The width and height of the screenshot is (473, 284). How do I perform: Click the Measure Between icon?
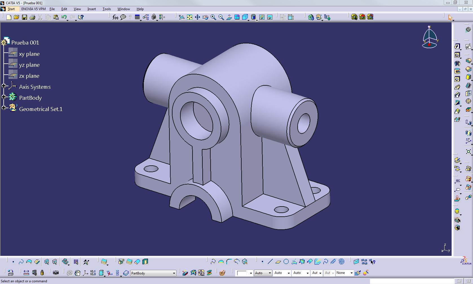tap(26, 273)
